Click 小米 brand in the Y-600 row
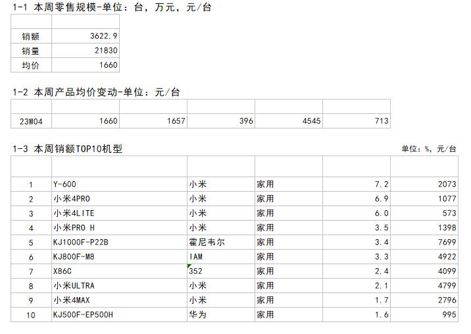The image size is (471, 334). pyautogui.click(x=197, y=184)
